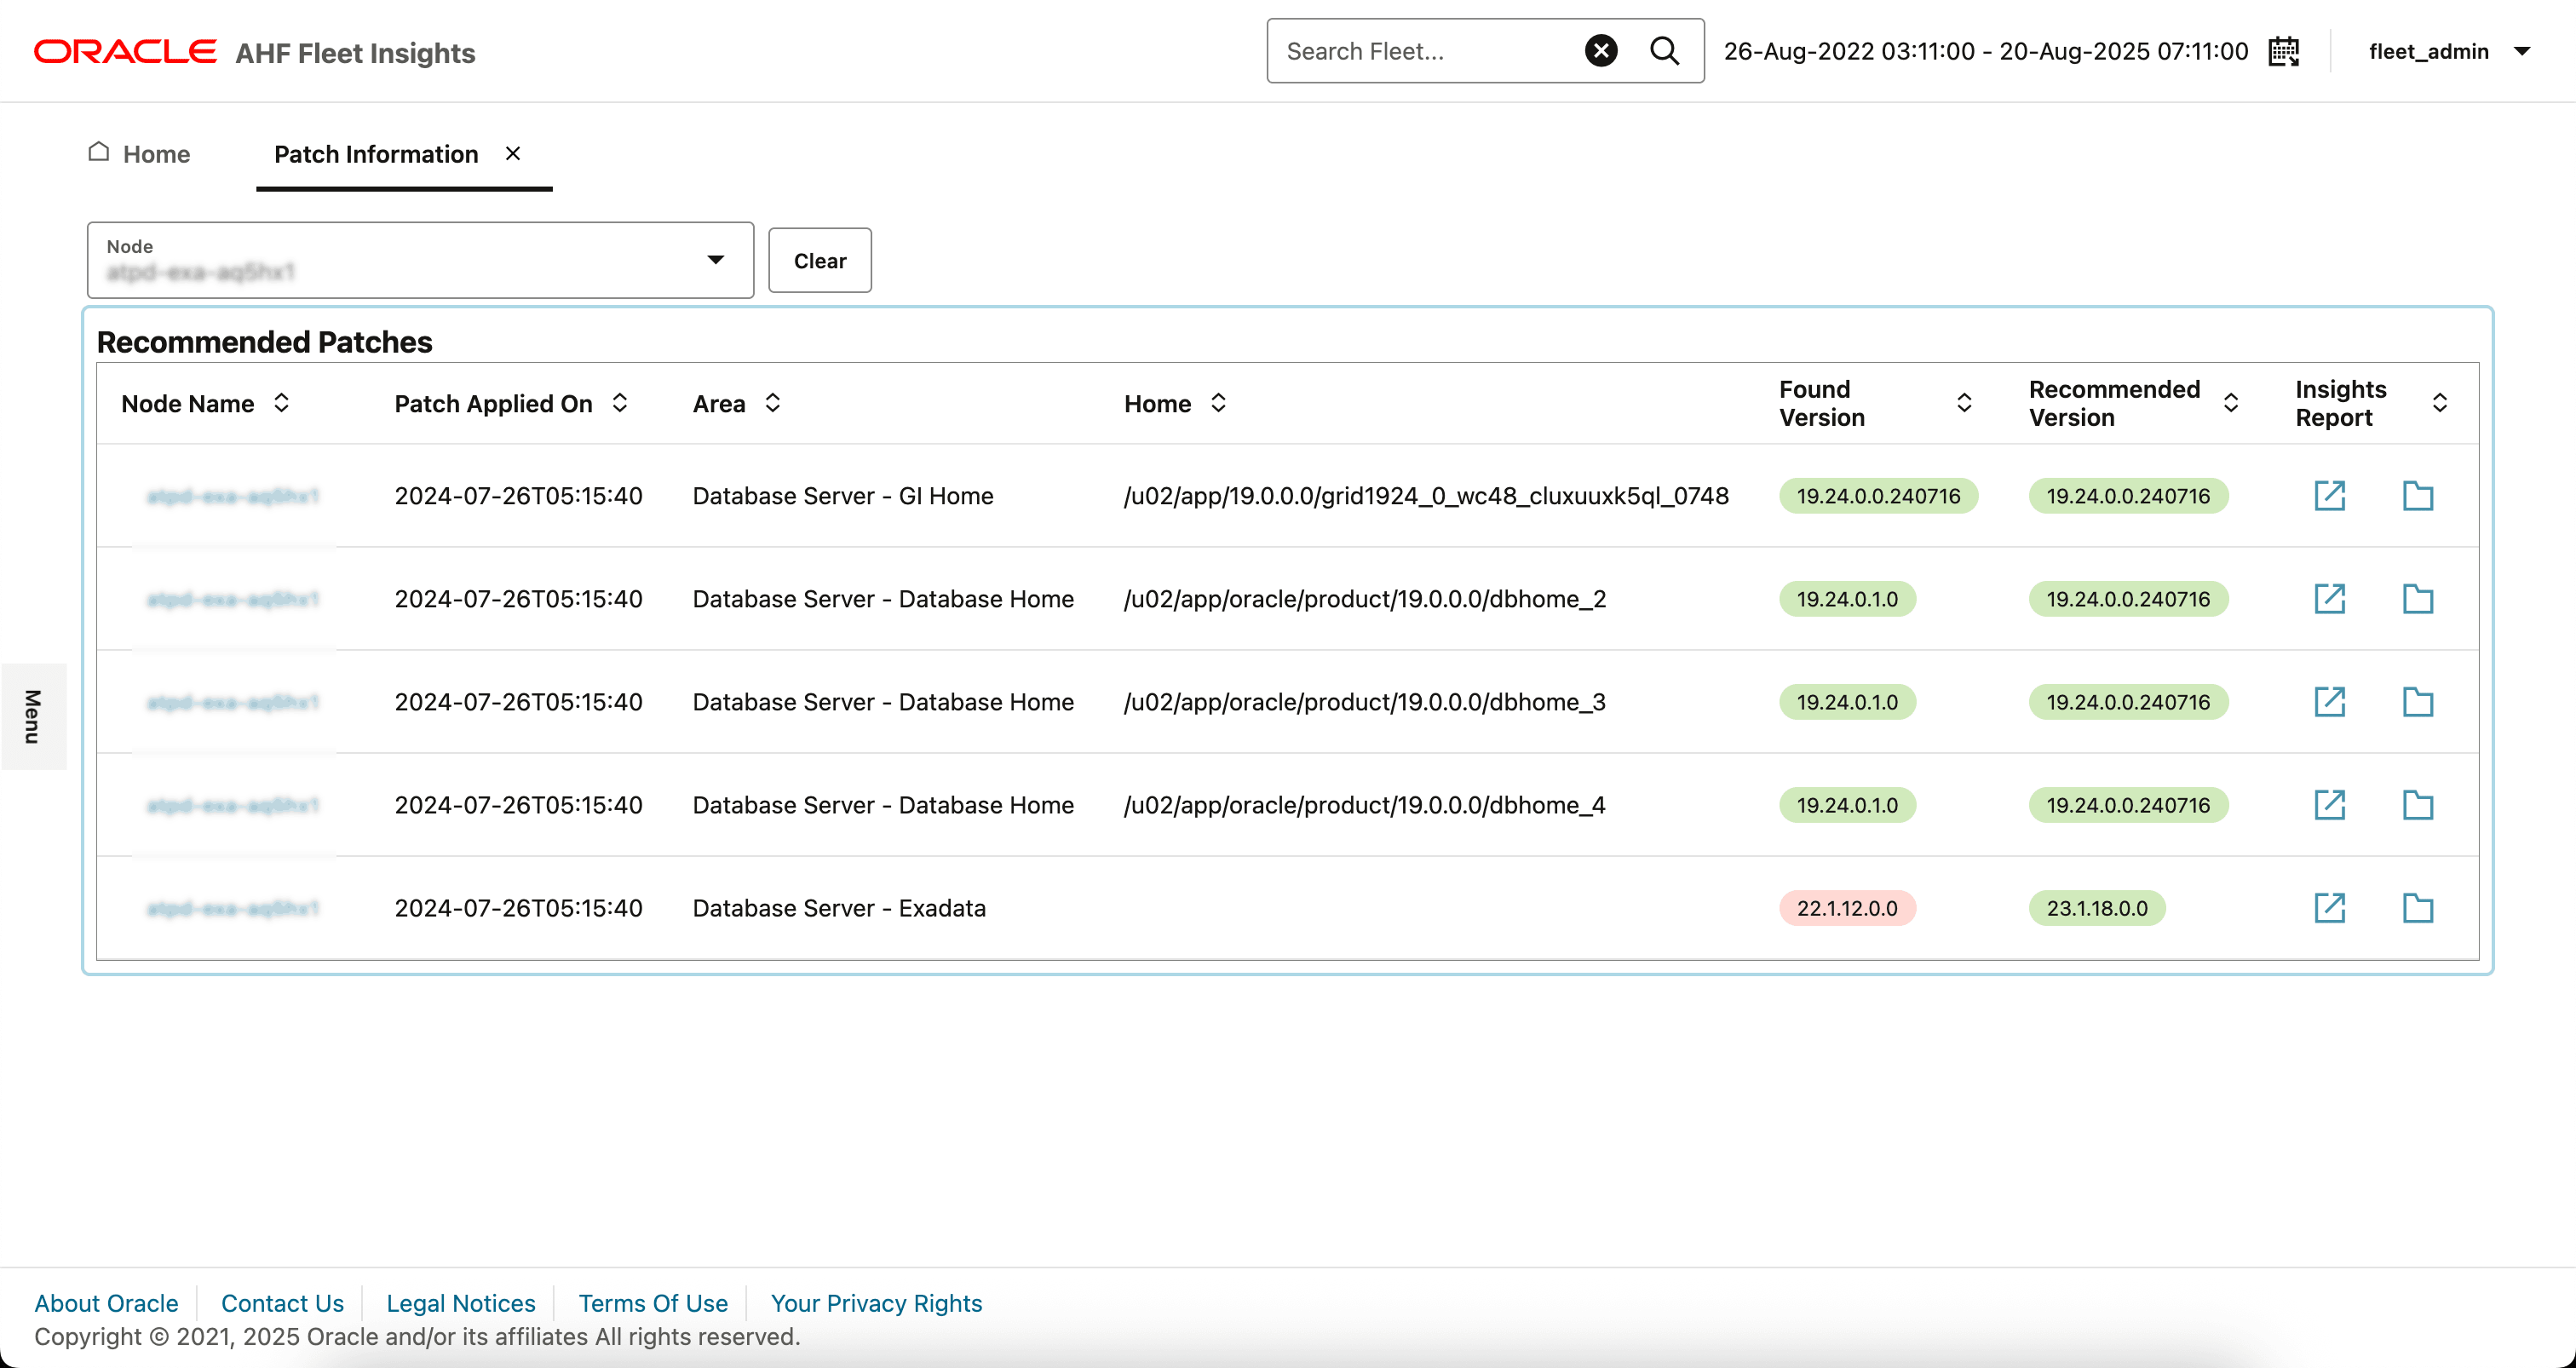This screenshot has width=2576, height=1368.
Task: Open Insights Report for the GI Home row
Action: click(2330, 495)
